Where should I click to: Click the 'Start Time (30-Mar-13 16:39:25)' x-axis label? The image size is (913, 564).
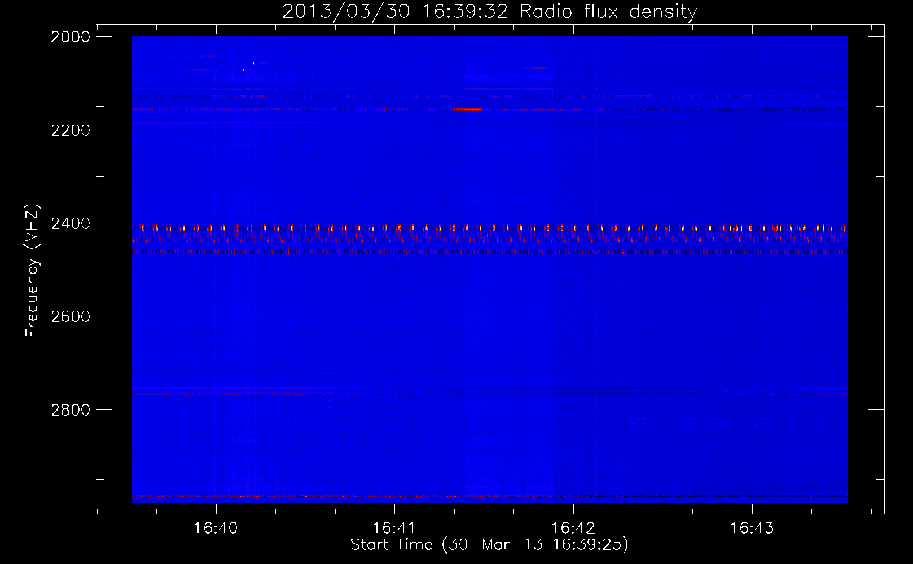(x=489, y=544)
